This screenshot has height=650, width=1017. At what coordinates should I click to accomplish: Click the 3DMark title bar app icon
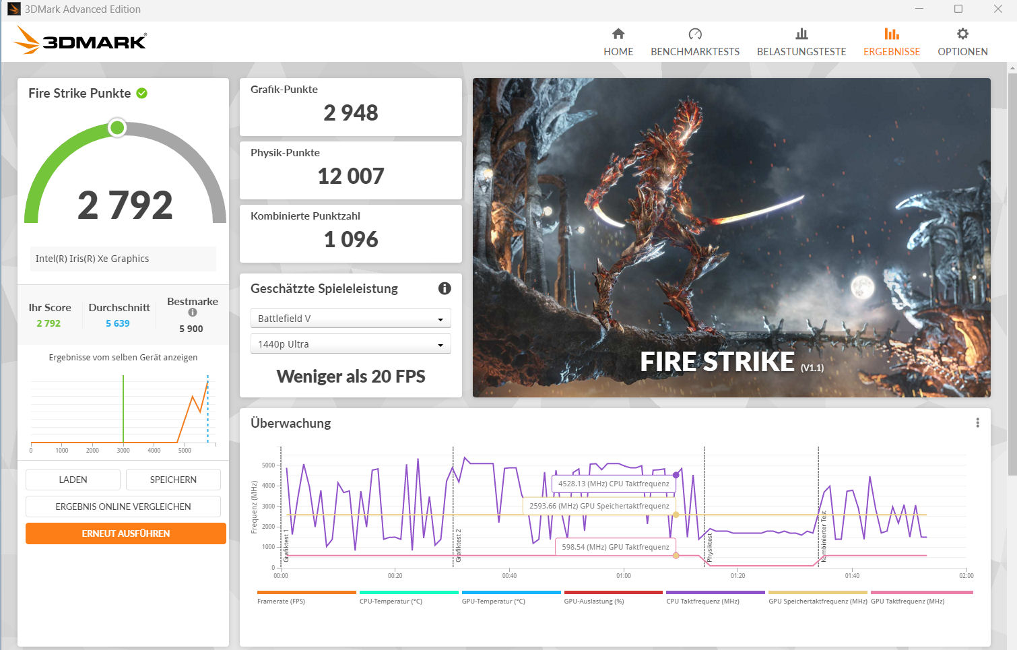(x=13, y=9)
